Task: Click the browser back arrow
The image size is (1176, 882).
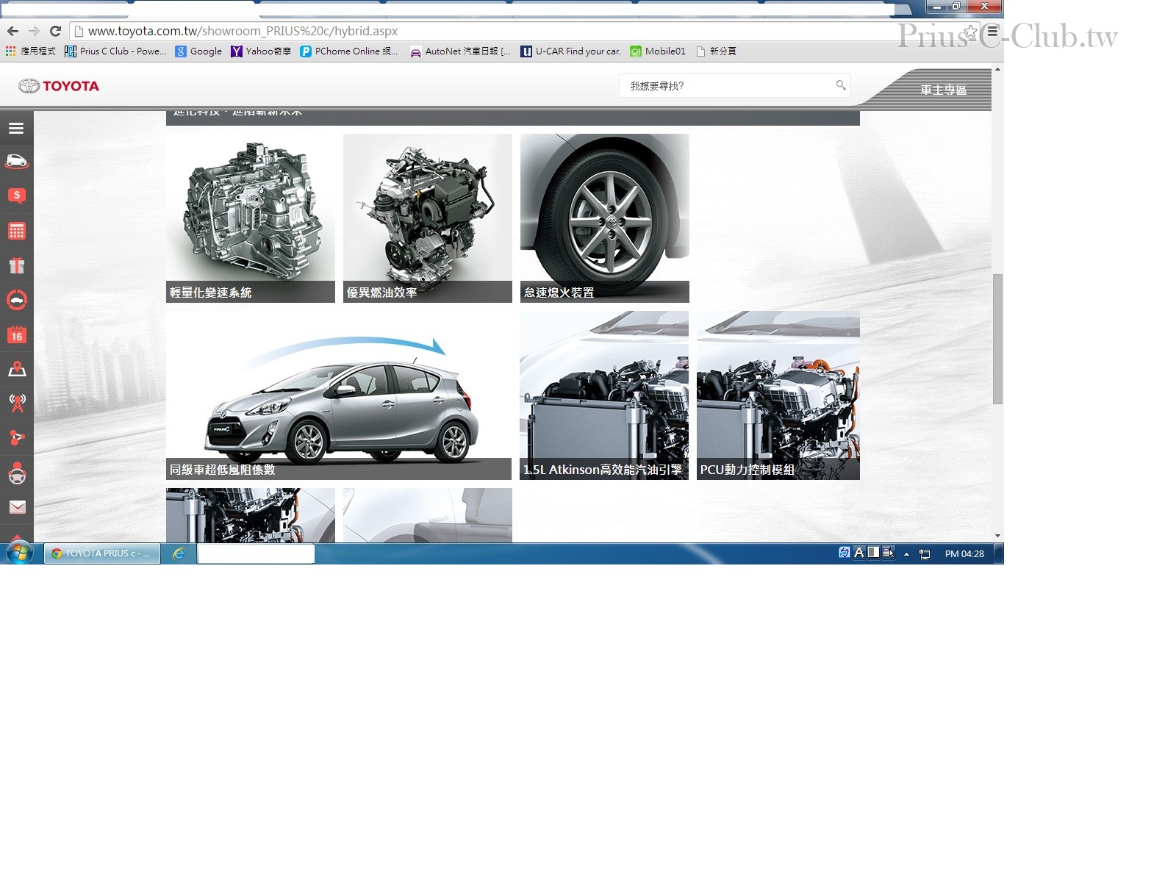Action: pyautogui.click(x=12, y=31)
